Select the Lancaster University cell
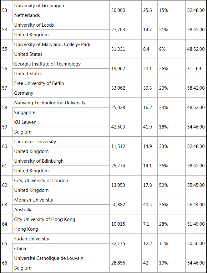Image resolution: width=207 pixels, height=273 pixels. [35, 142]
